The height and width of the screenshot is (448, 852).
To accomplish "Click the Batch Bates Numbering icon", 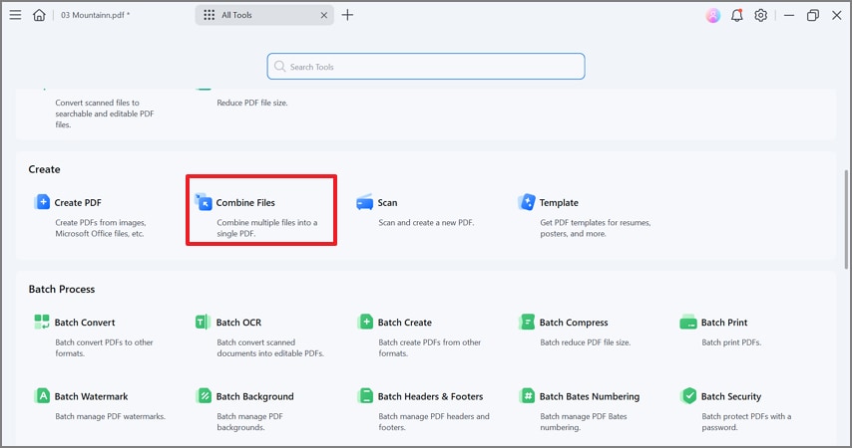I will point(527,396).
